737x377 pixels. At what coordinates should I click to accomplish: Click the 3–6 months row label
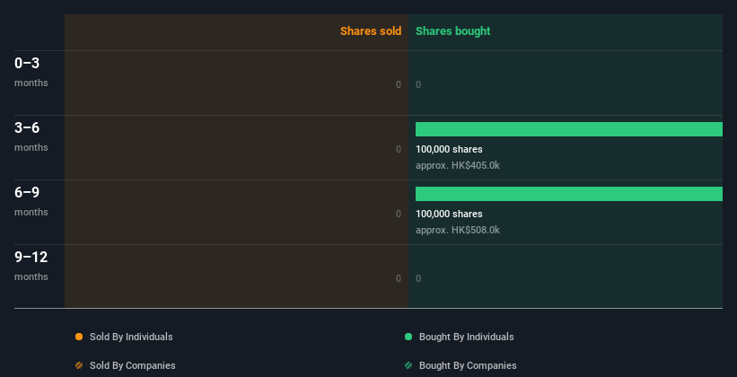pyautogui.click(x=31, y=136)
